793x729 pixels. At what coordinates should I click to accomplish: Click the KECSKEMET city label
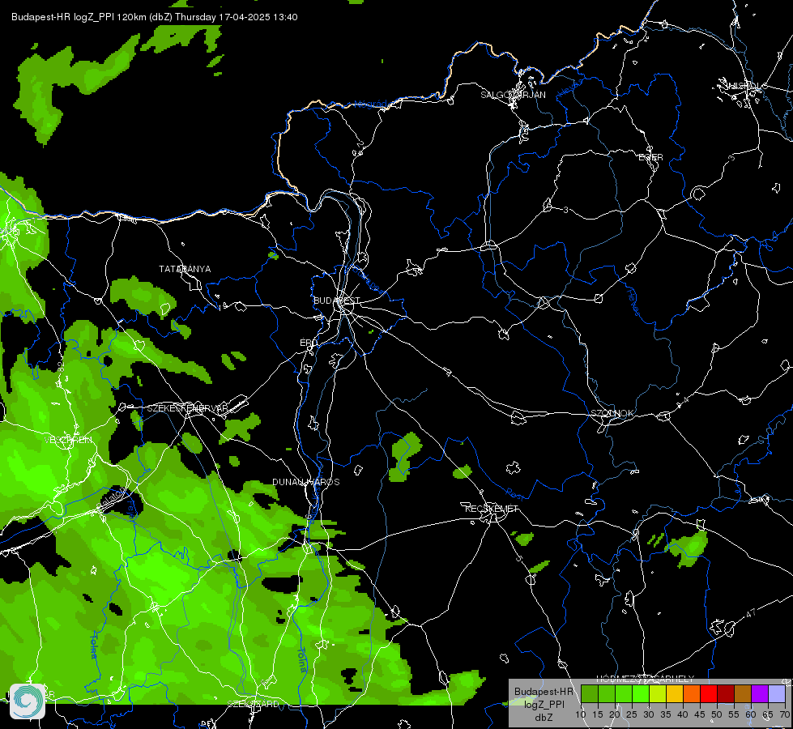492,509
